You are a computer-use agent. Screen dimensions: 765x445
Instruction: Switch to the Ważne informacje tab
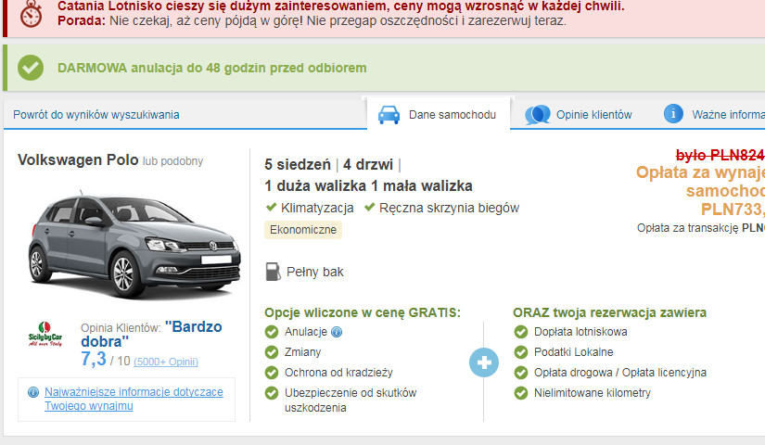point(714,115)
